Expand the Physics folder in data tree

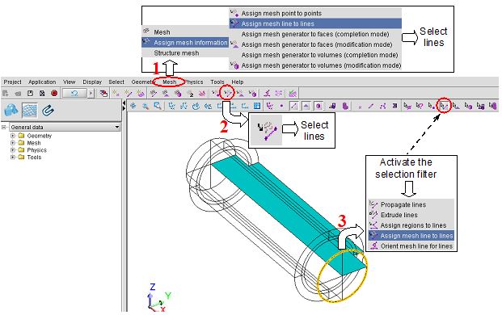pos(13,150)
